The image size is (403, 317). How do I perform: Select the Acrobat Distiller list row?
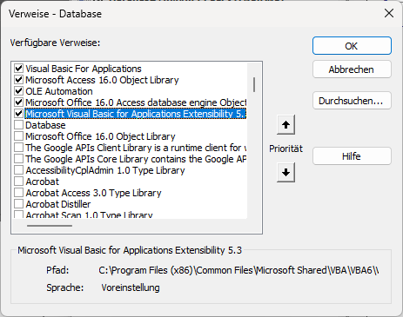point(58,204)
